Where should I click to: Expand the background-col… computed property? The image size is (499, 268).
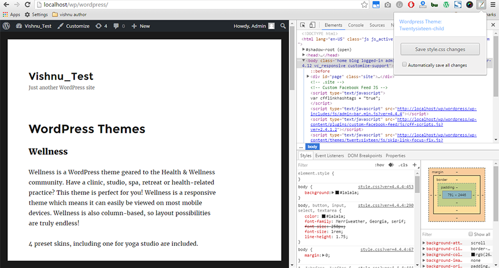point(424,255)
